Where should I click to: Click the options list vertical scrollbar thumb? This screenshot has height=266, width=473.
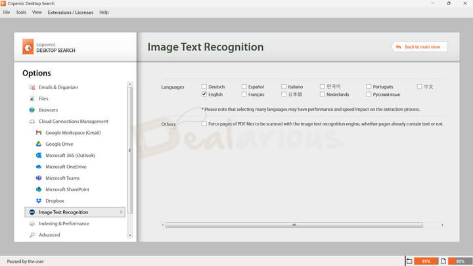pos(129,150)
